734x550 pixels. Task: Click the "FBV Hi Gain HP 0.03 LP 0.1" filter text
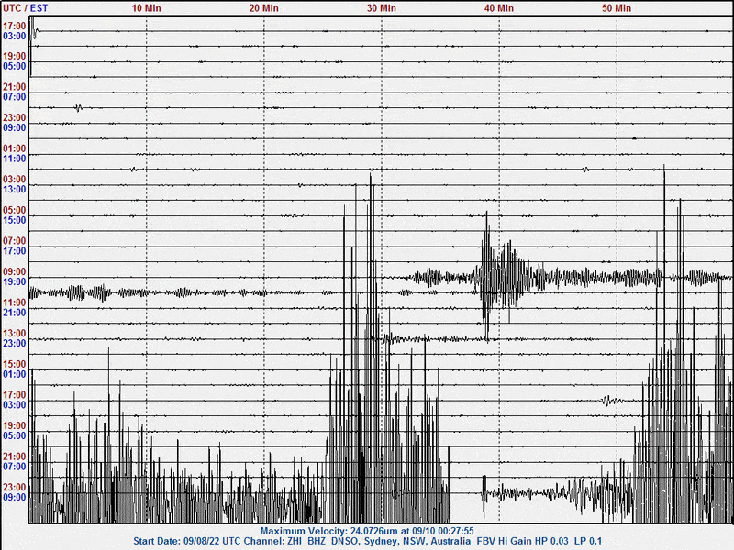click(539, 541)
